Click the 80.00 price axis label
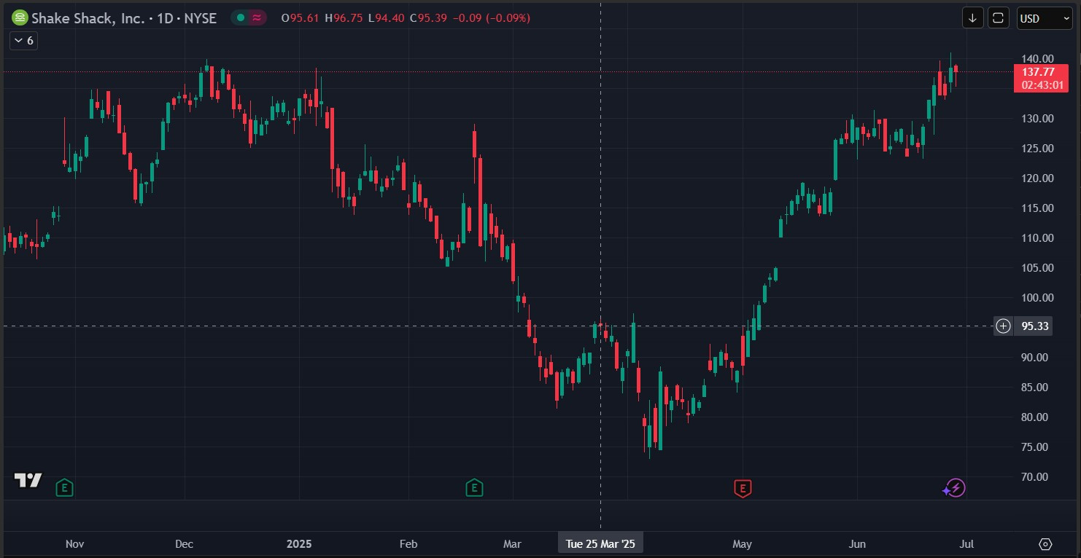 point(1035,417)
